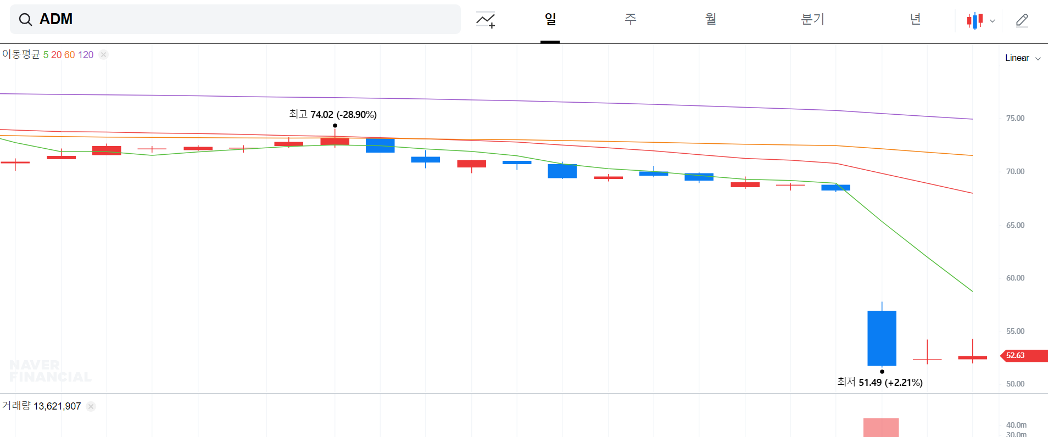The height and width of the screenshot is (437, 1048).
Task: Remove the moving average indicator
Action: [x=104, y=54]
